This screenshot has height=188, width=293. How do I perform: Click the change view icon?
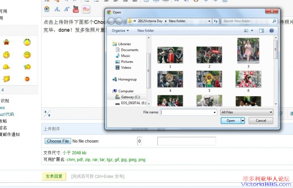pyautogui.click(x=246, y=30)
